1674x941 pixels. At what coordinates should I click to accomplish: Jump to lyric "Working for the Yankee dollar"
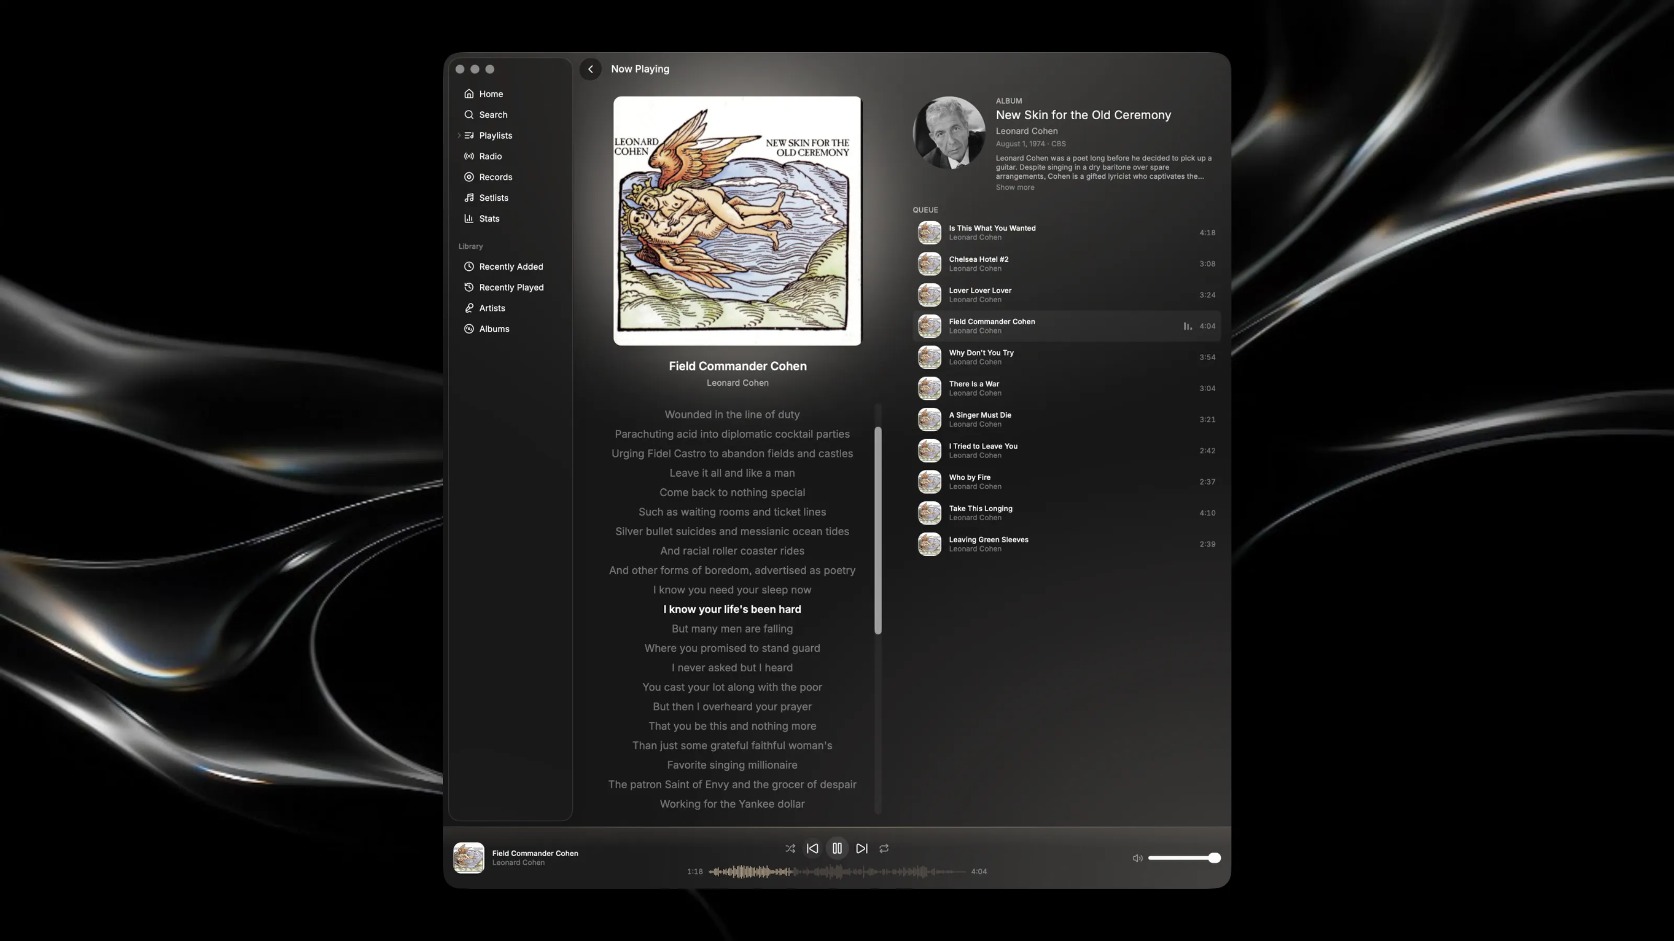(x=732, y=804)
